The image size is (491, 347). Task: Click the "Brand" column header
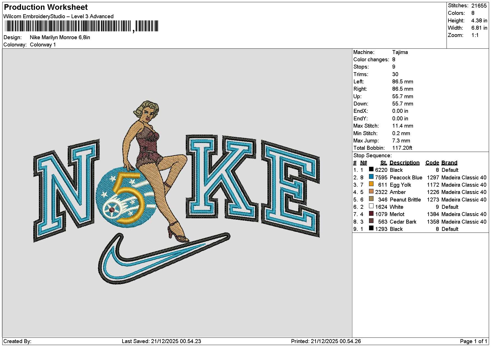pyautogui.click(x=449, y=163)
